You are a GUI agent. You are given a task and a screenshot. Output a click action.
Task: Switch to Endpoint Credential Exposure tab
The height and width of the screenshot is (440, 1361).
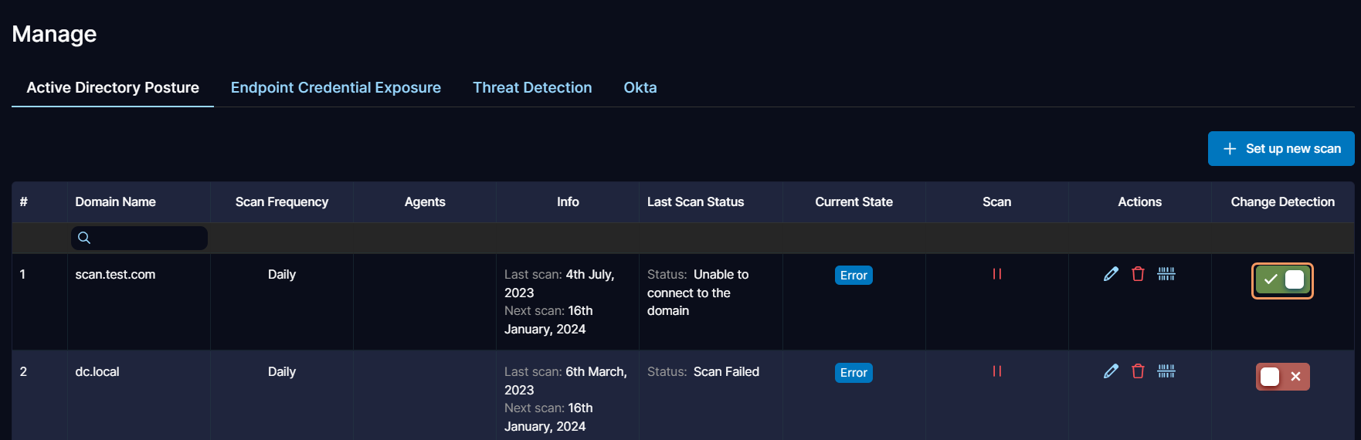(335, 88)
